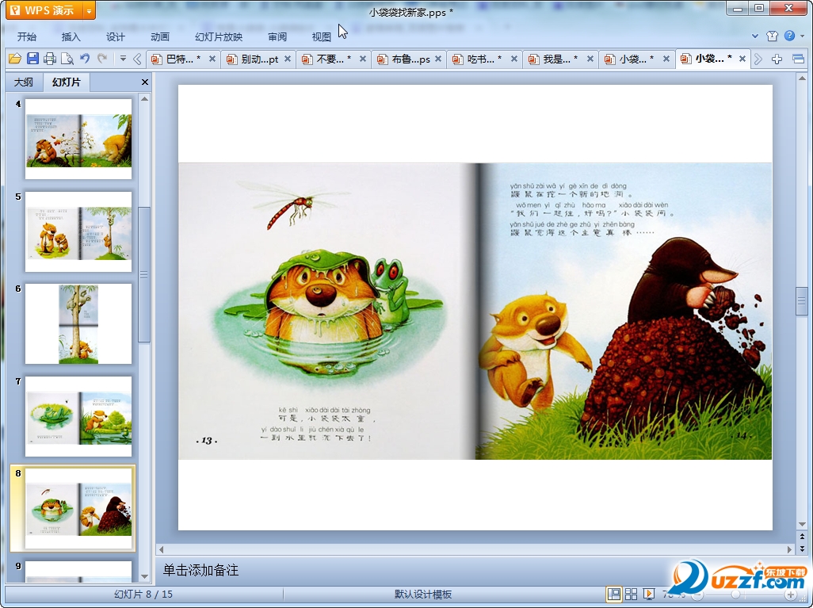Click 幻灯片 8 / 15 status text
813x608 pixels.
click(143, 594)
